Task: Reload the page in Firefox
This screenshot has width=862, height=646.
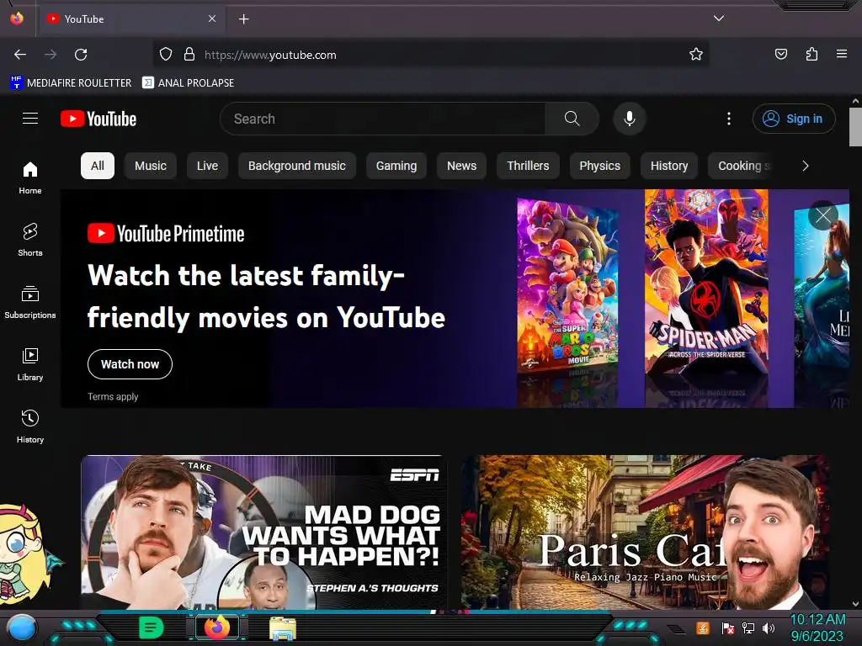Action: (81, 55)
